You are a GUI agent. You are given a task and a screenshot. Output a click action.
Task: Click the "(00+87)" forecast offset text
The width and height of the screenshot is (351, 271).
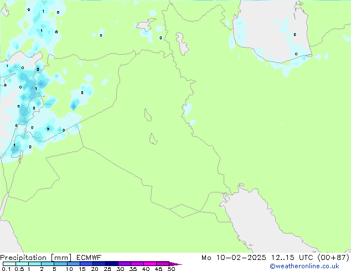333,258
